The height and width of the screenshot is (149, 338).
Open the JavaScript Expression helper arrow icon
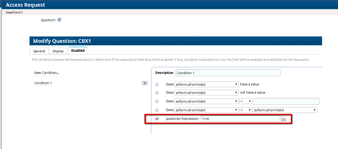(284, 119)
